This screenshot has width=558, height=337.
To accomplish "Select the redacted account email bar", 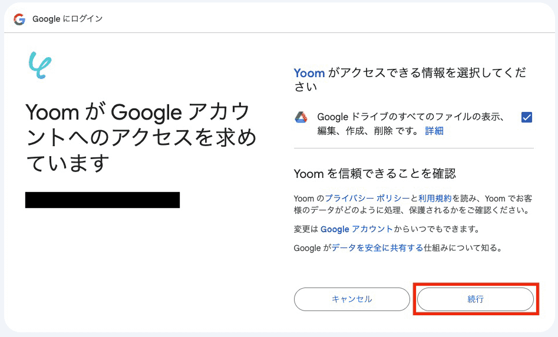I will tap(103, 200).
